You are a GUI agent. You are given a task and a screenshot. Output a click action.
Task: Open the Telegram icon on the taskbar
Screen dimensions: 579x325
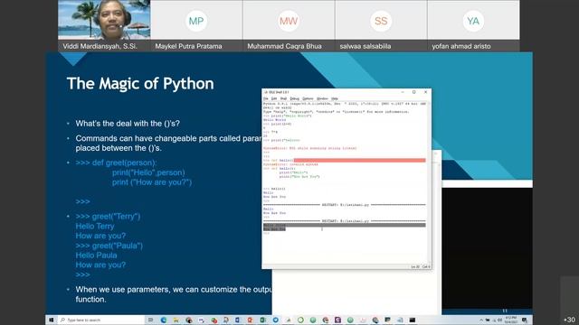[x=275, y=320]
